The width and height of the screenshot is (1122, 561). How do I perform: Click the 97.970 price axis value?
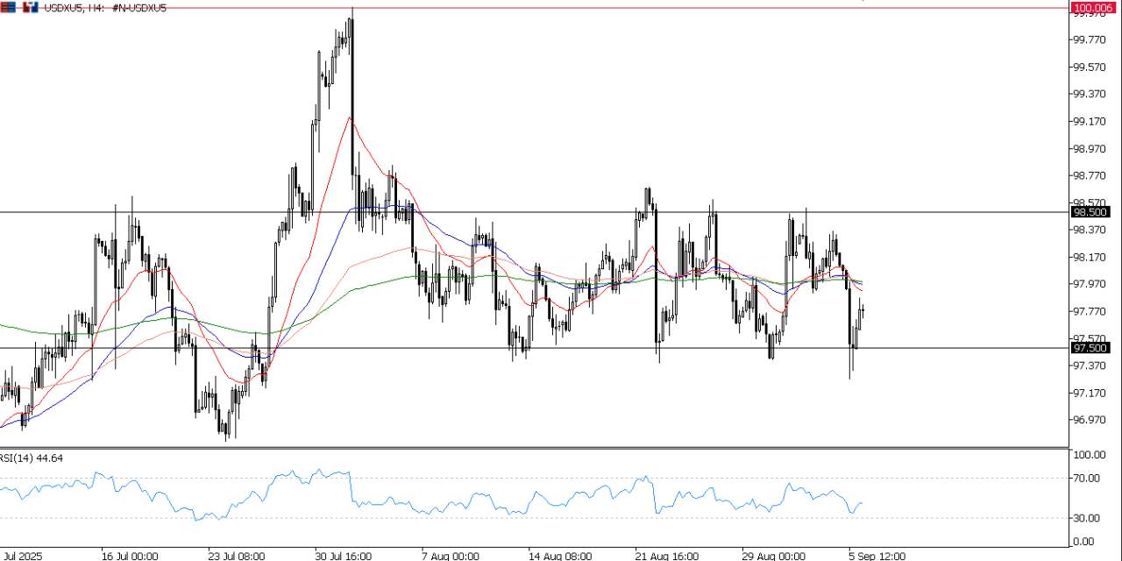point(1090,284)
